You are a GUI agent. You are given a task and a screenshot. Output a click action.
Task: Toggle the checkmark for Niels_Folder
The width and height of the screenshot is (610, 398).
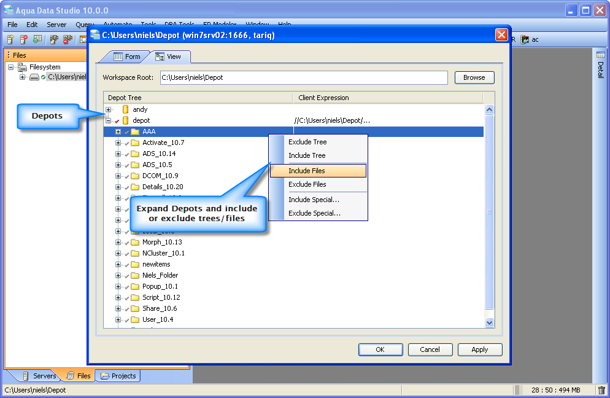pyautogui.click(x=126, y=276)
